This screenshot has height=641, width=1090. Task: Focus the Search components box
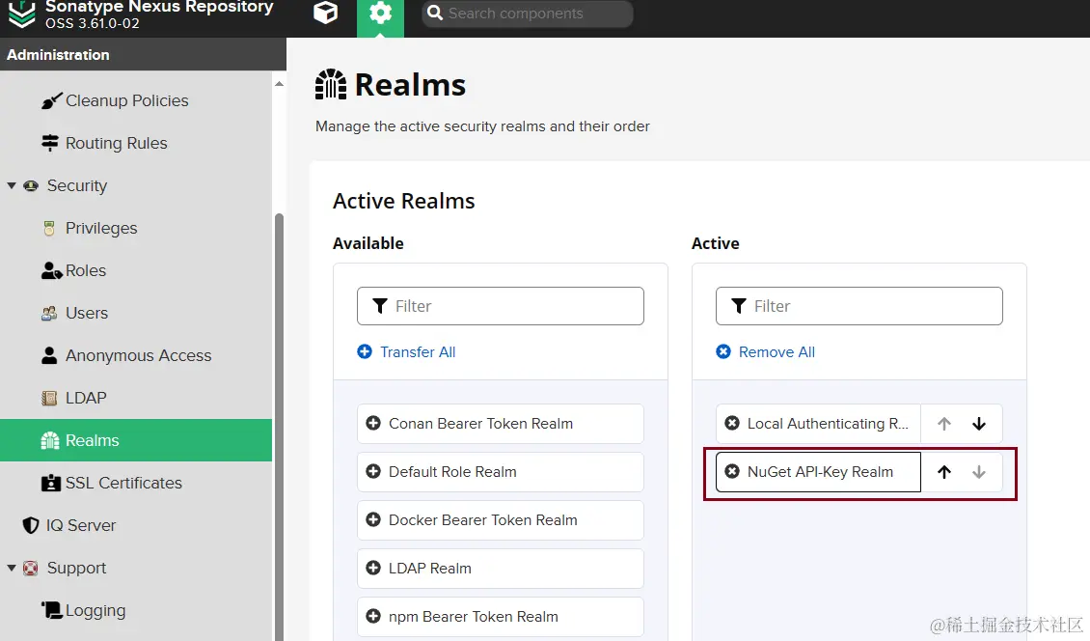point(528,14)
